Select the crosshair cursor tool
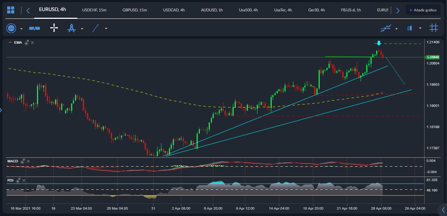447x216 pixels. click(54, 28)
